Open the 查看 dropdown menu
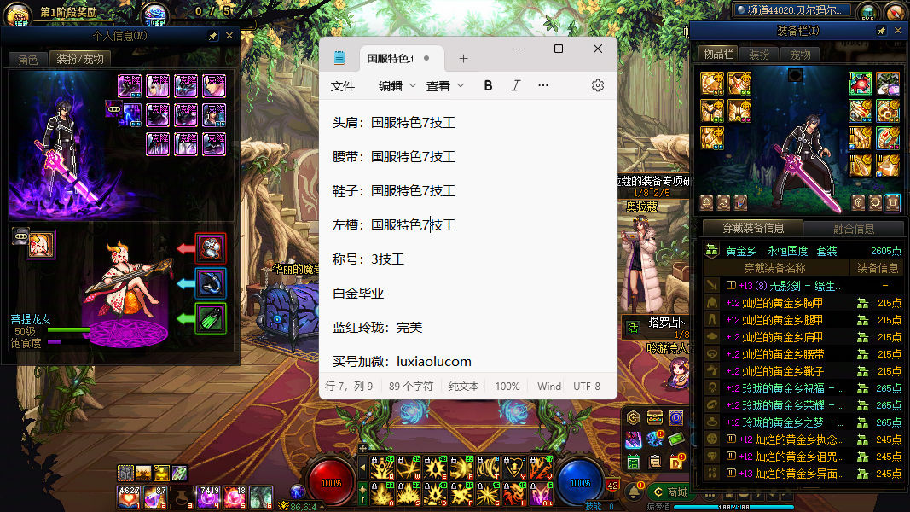 point(445,85)
